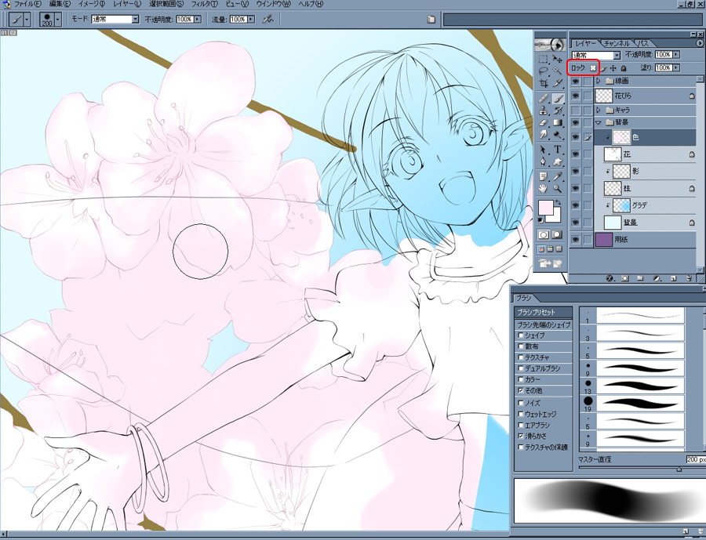Viewport: 706px width, 540px height.
Task: Check the ノイズ brush option
Action: 521,402
